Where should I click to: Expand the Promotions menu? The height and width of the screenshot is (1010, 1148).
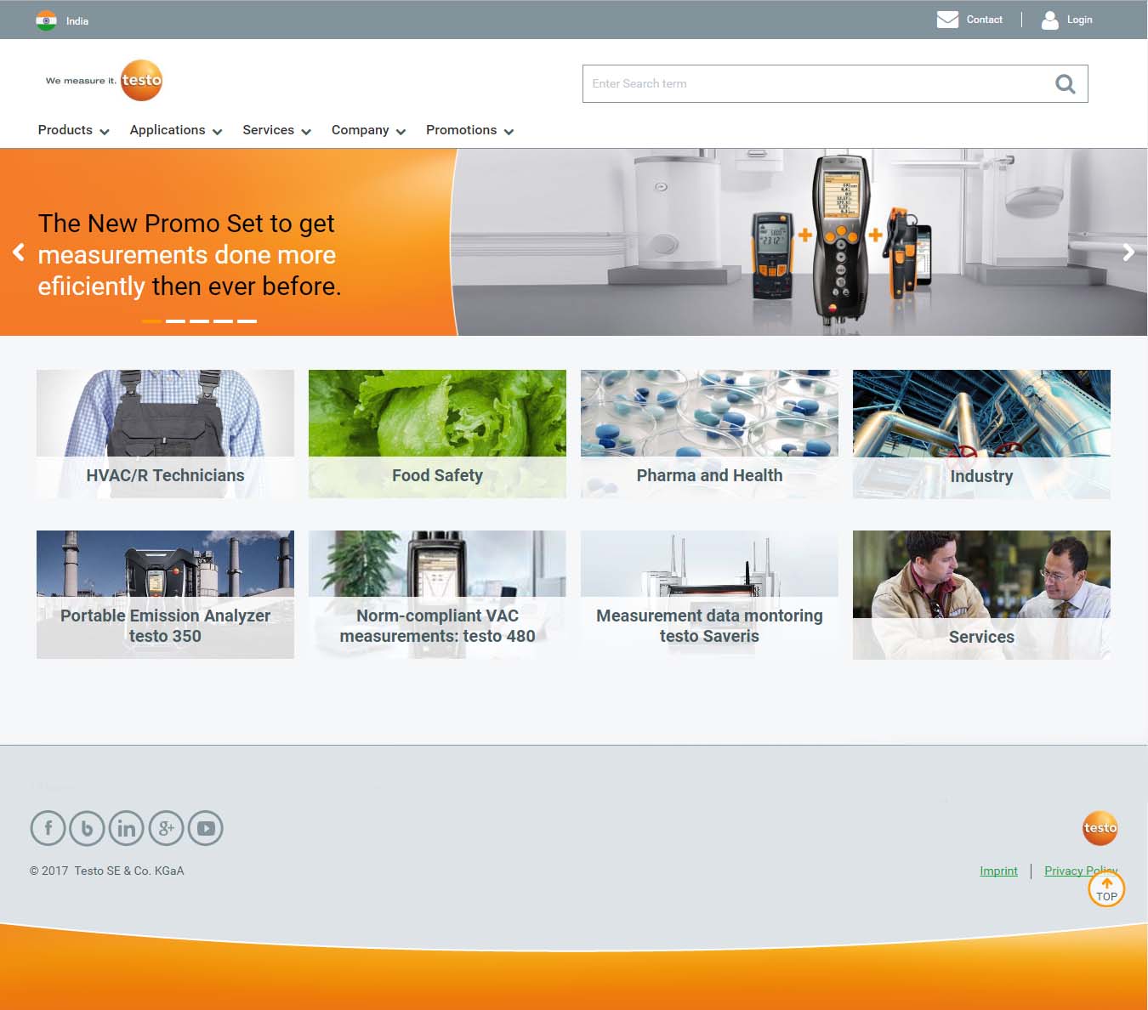click(470, 130)
